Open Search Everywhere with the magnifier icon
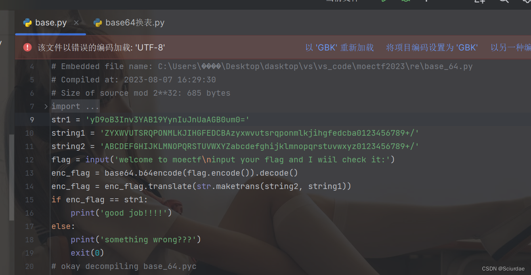 tap(504, 2)
